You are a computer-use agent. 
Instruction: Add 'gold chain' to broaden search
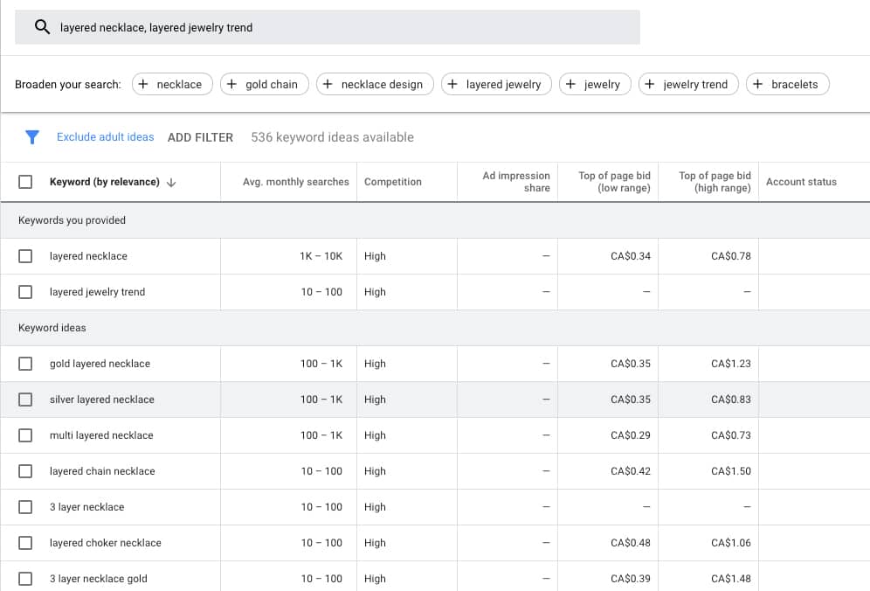point(264,85)
